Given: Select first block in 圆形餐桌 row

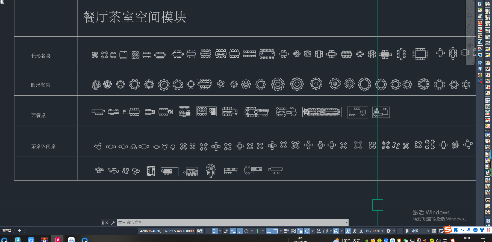Looking at the screenshot, I should [x=96, y=85].
